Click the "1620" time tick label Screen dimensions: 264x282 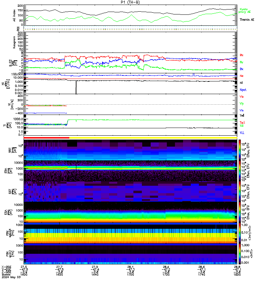(59, 275)
